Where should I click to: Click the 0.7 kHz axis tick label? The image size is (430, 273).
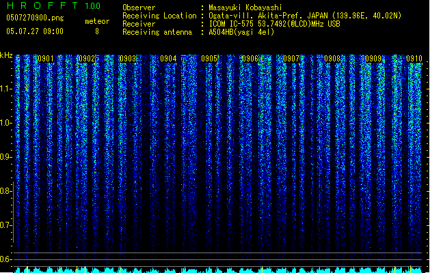[5, 225]
